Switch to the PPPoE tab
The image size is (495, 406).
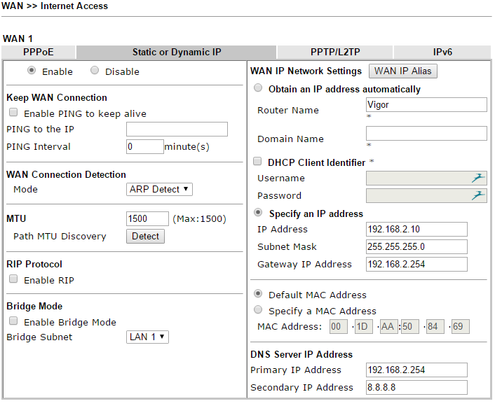(38, 52)
